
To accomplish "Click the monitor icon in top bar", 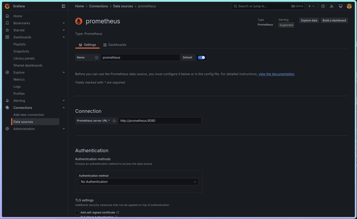I will tap(341, 6).
